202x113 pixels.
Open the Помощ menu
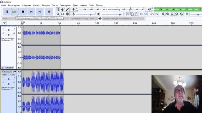click(100, 5)
